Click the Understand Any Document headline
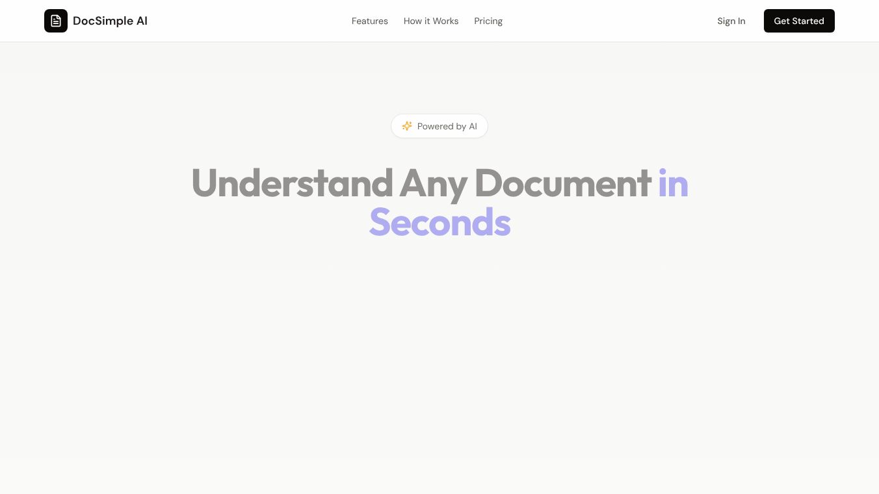The image size is (879, 494). click(421, 183)
